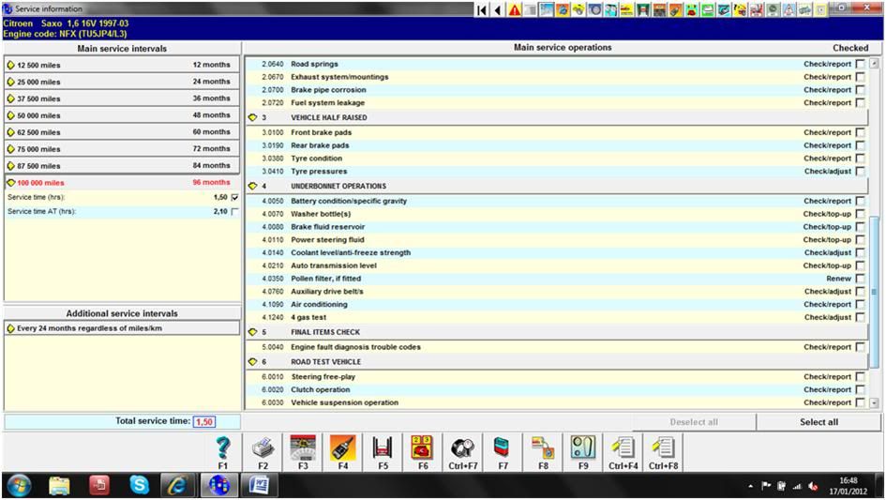Viewport: 886px width, 500px height.
Task: Open the Windows Start orb
Action: 20,485
